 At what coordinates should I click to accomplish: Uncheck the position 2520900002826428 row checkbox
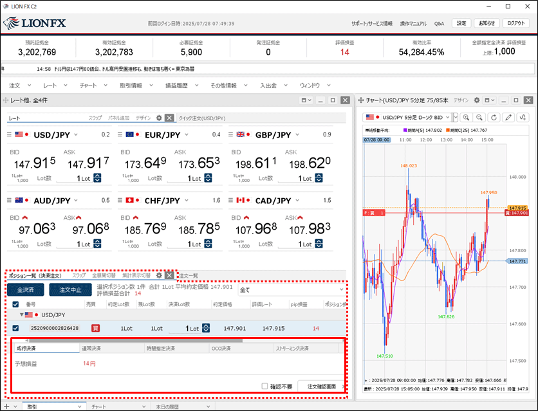(16, 328)
